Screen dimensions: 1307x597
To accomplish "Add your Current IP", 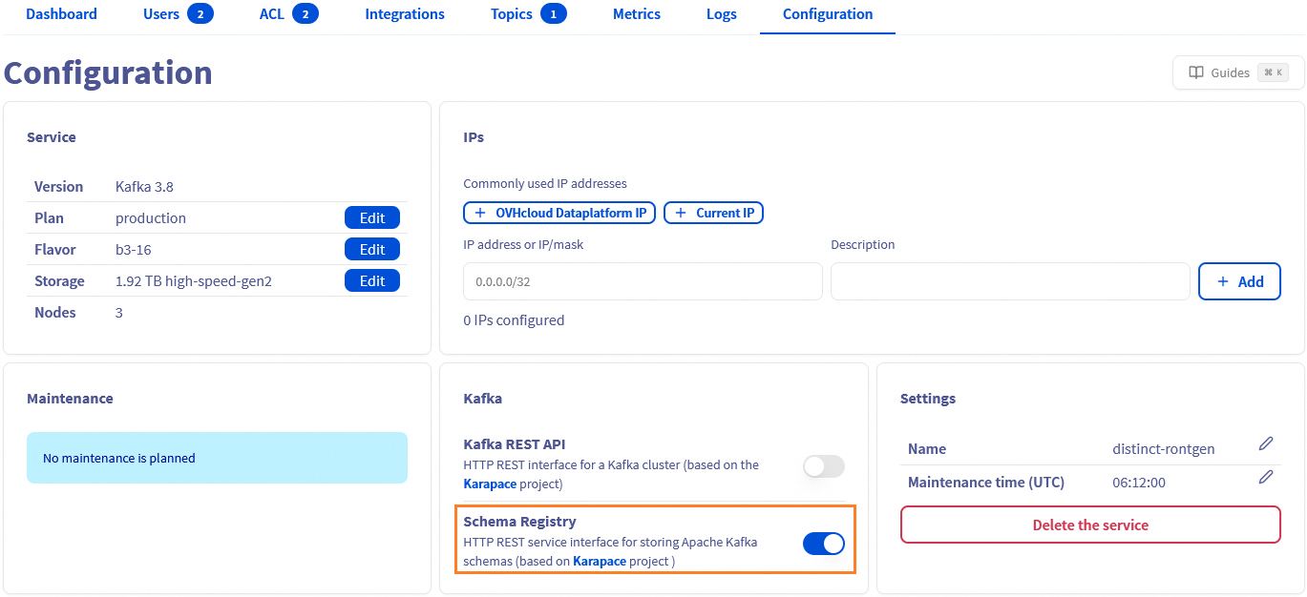I will click(x=713, y=212).
